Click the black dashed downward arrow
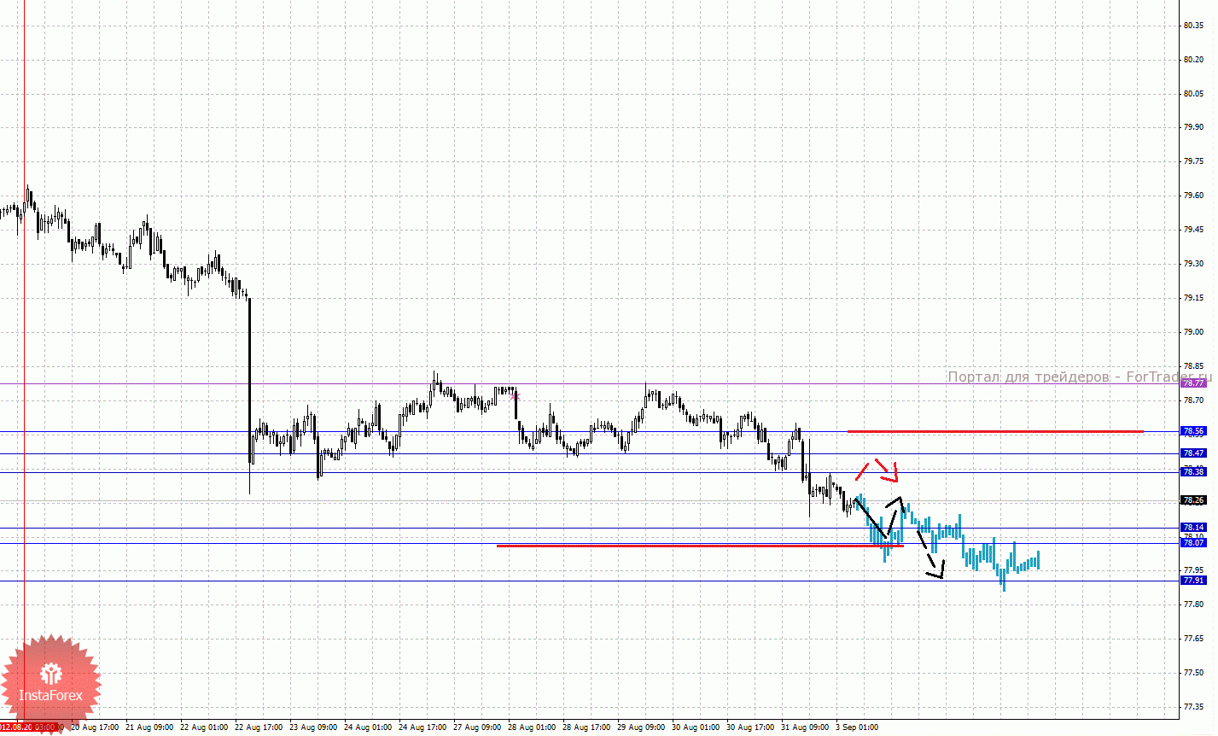 coord(930,555)
